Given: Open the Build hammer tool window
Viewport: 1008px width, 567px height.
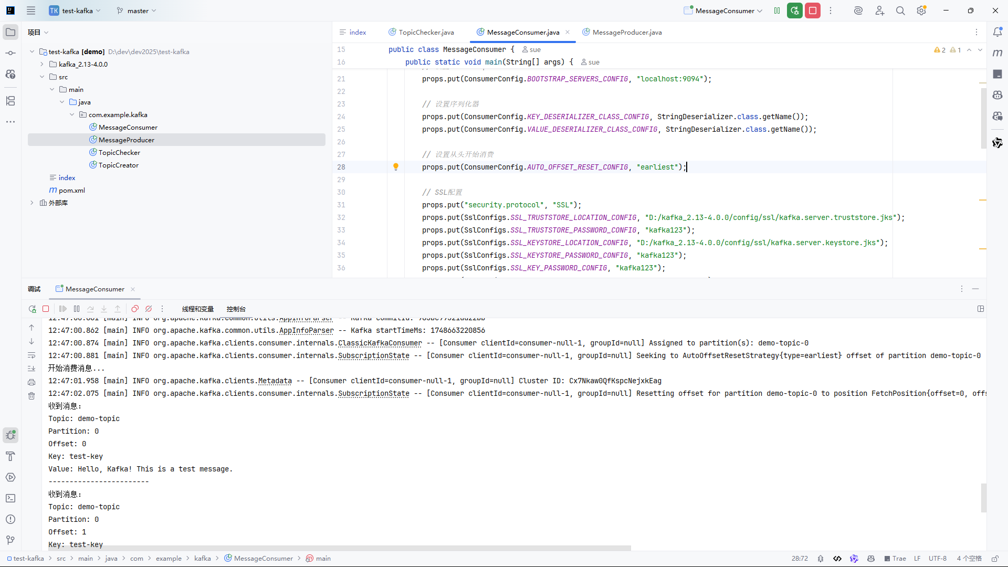Looking at the screenshot, I should (x=10, y=456).
